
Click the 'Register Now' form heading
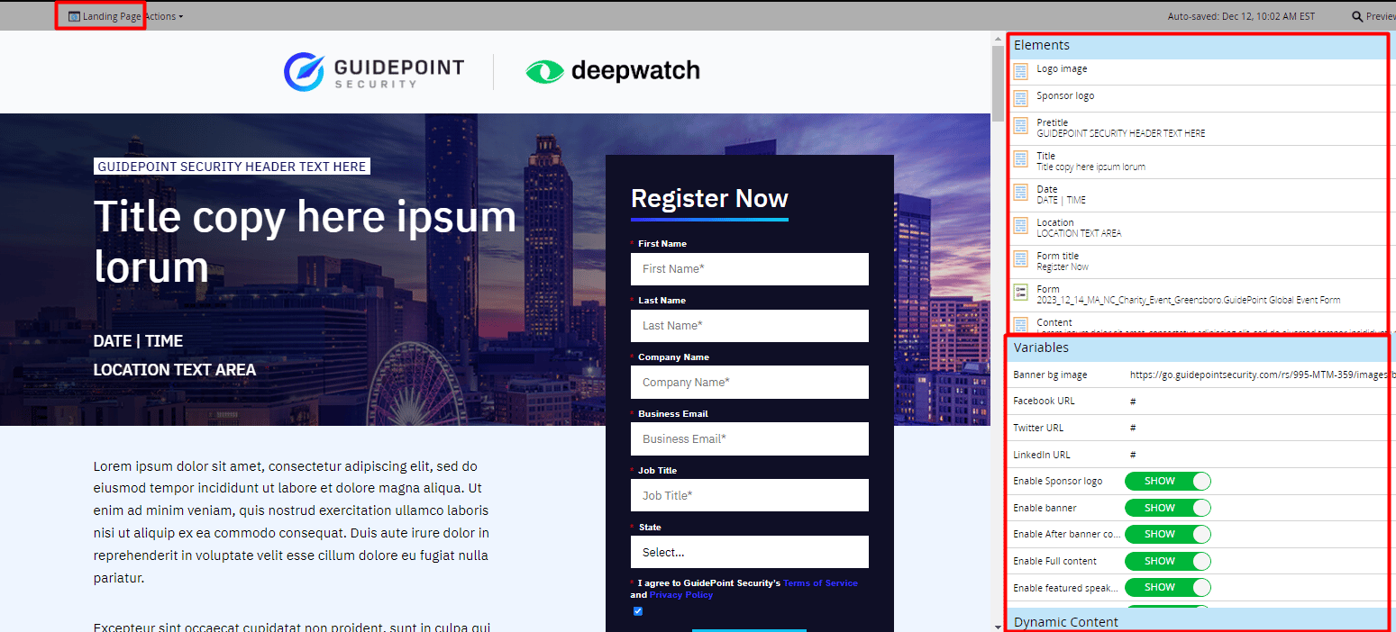pyautogui.click(x=709, y=198)
